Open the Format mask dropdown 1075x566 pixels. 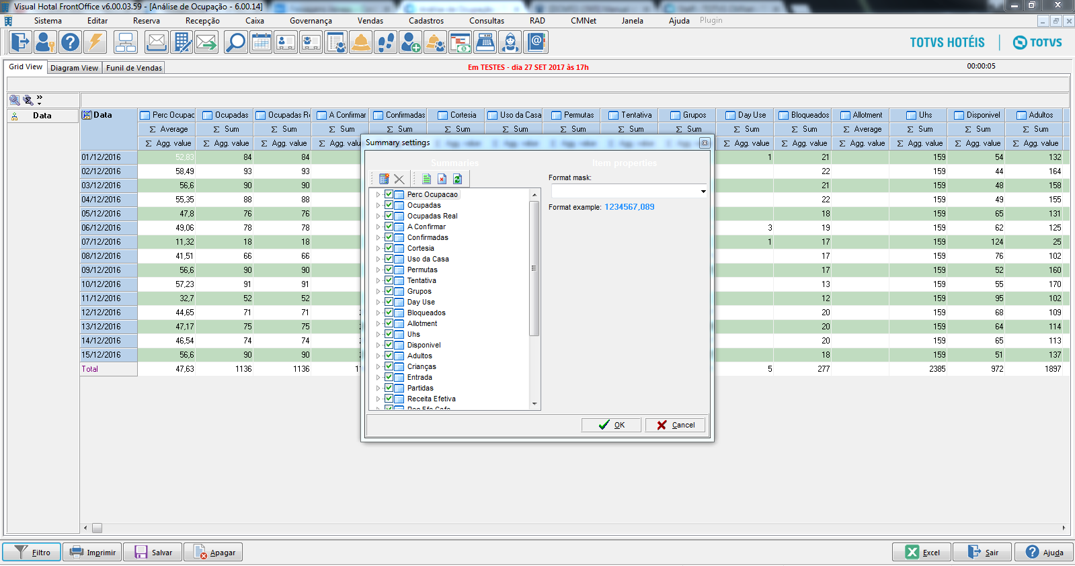coord(703,192)
